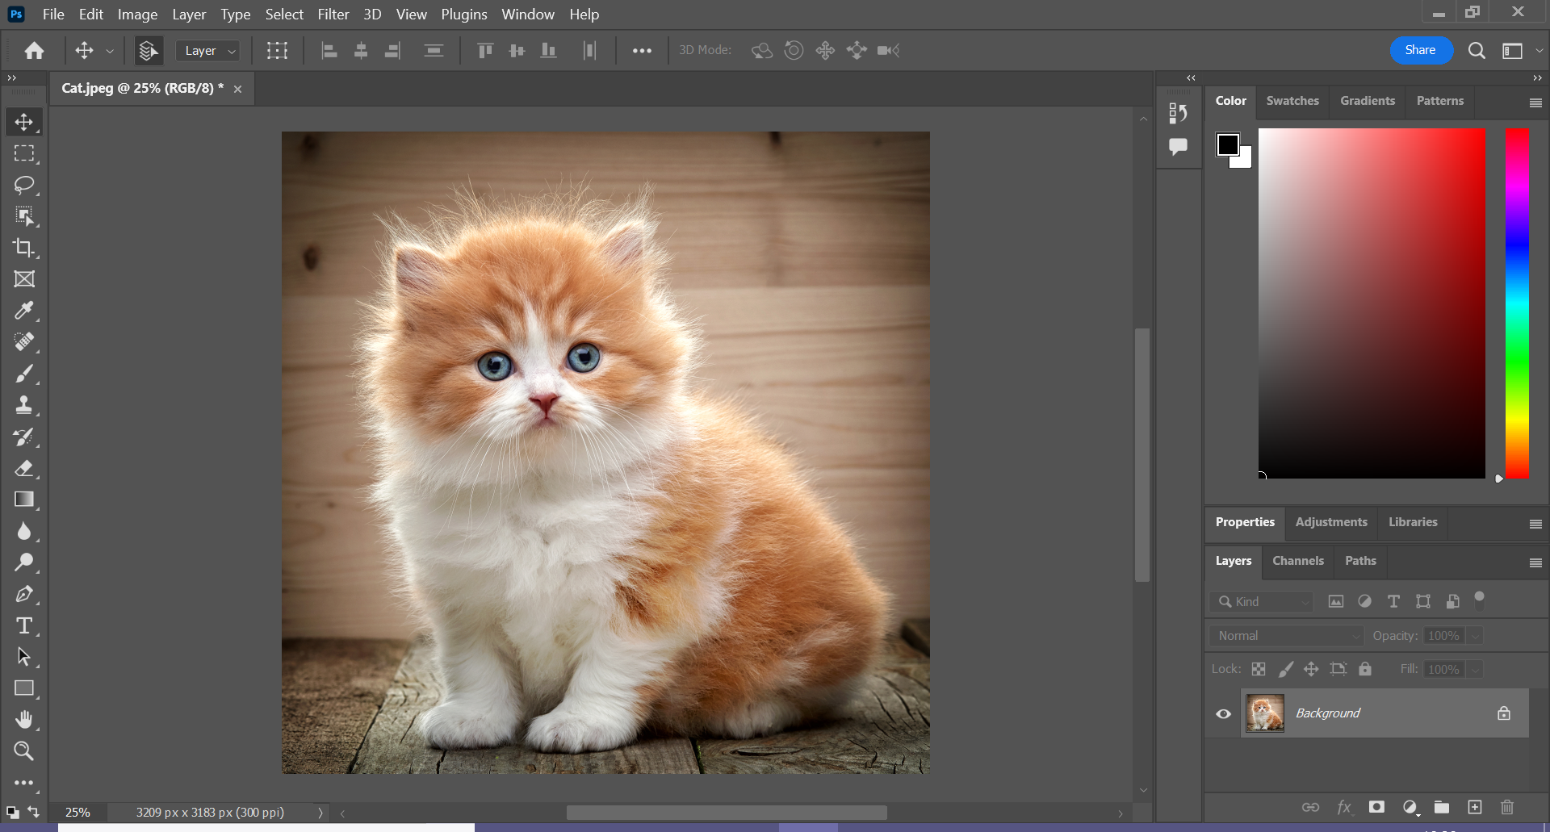Open the Kind filter dropdown
Screen dimensions: 1550x832
point(1262,602)
